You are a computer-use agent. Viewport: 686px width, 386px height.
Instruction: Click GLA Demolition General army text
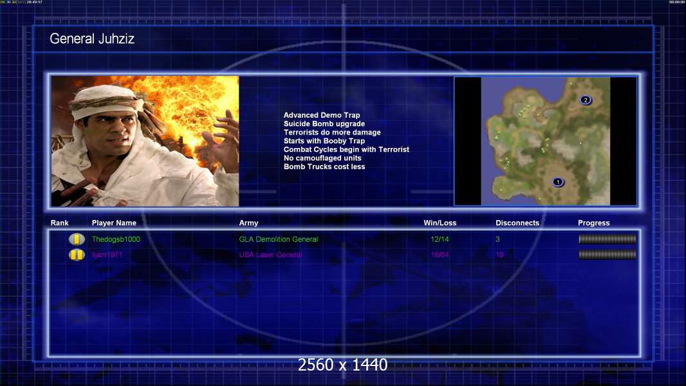click(x=278, y=239)
